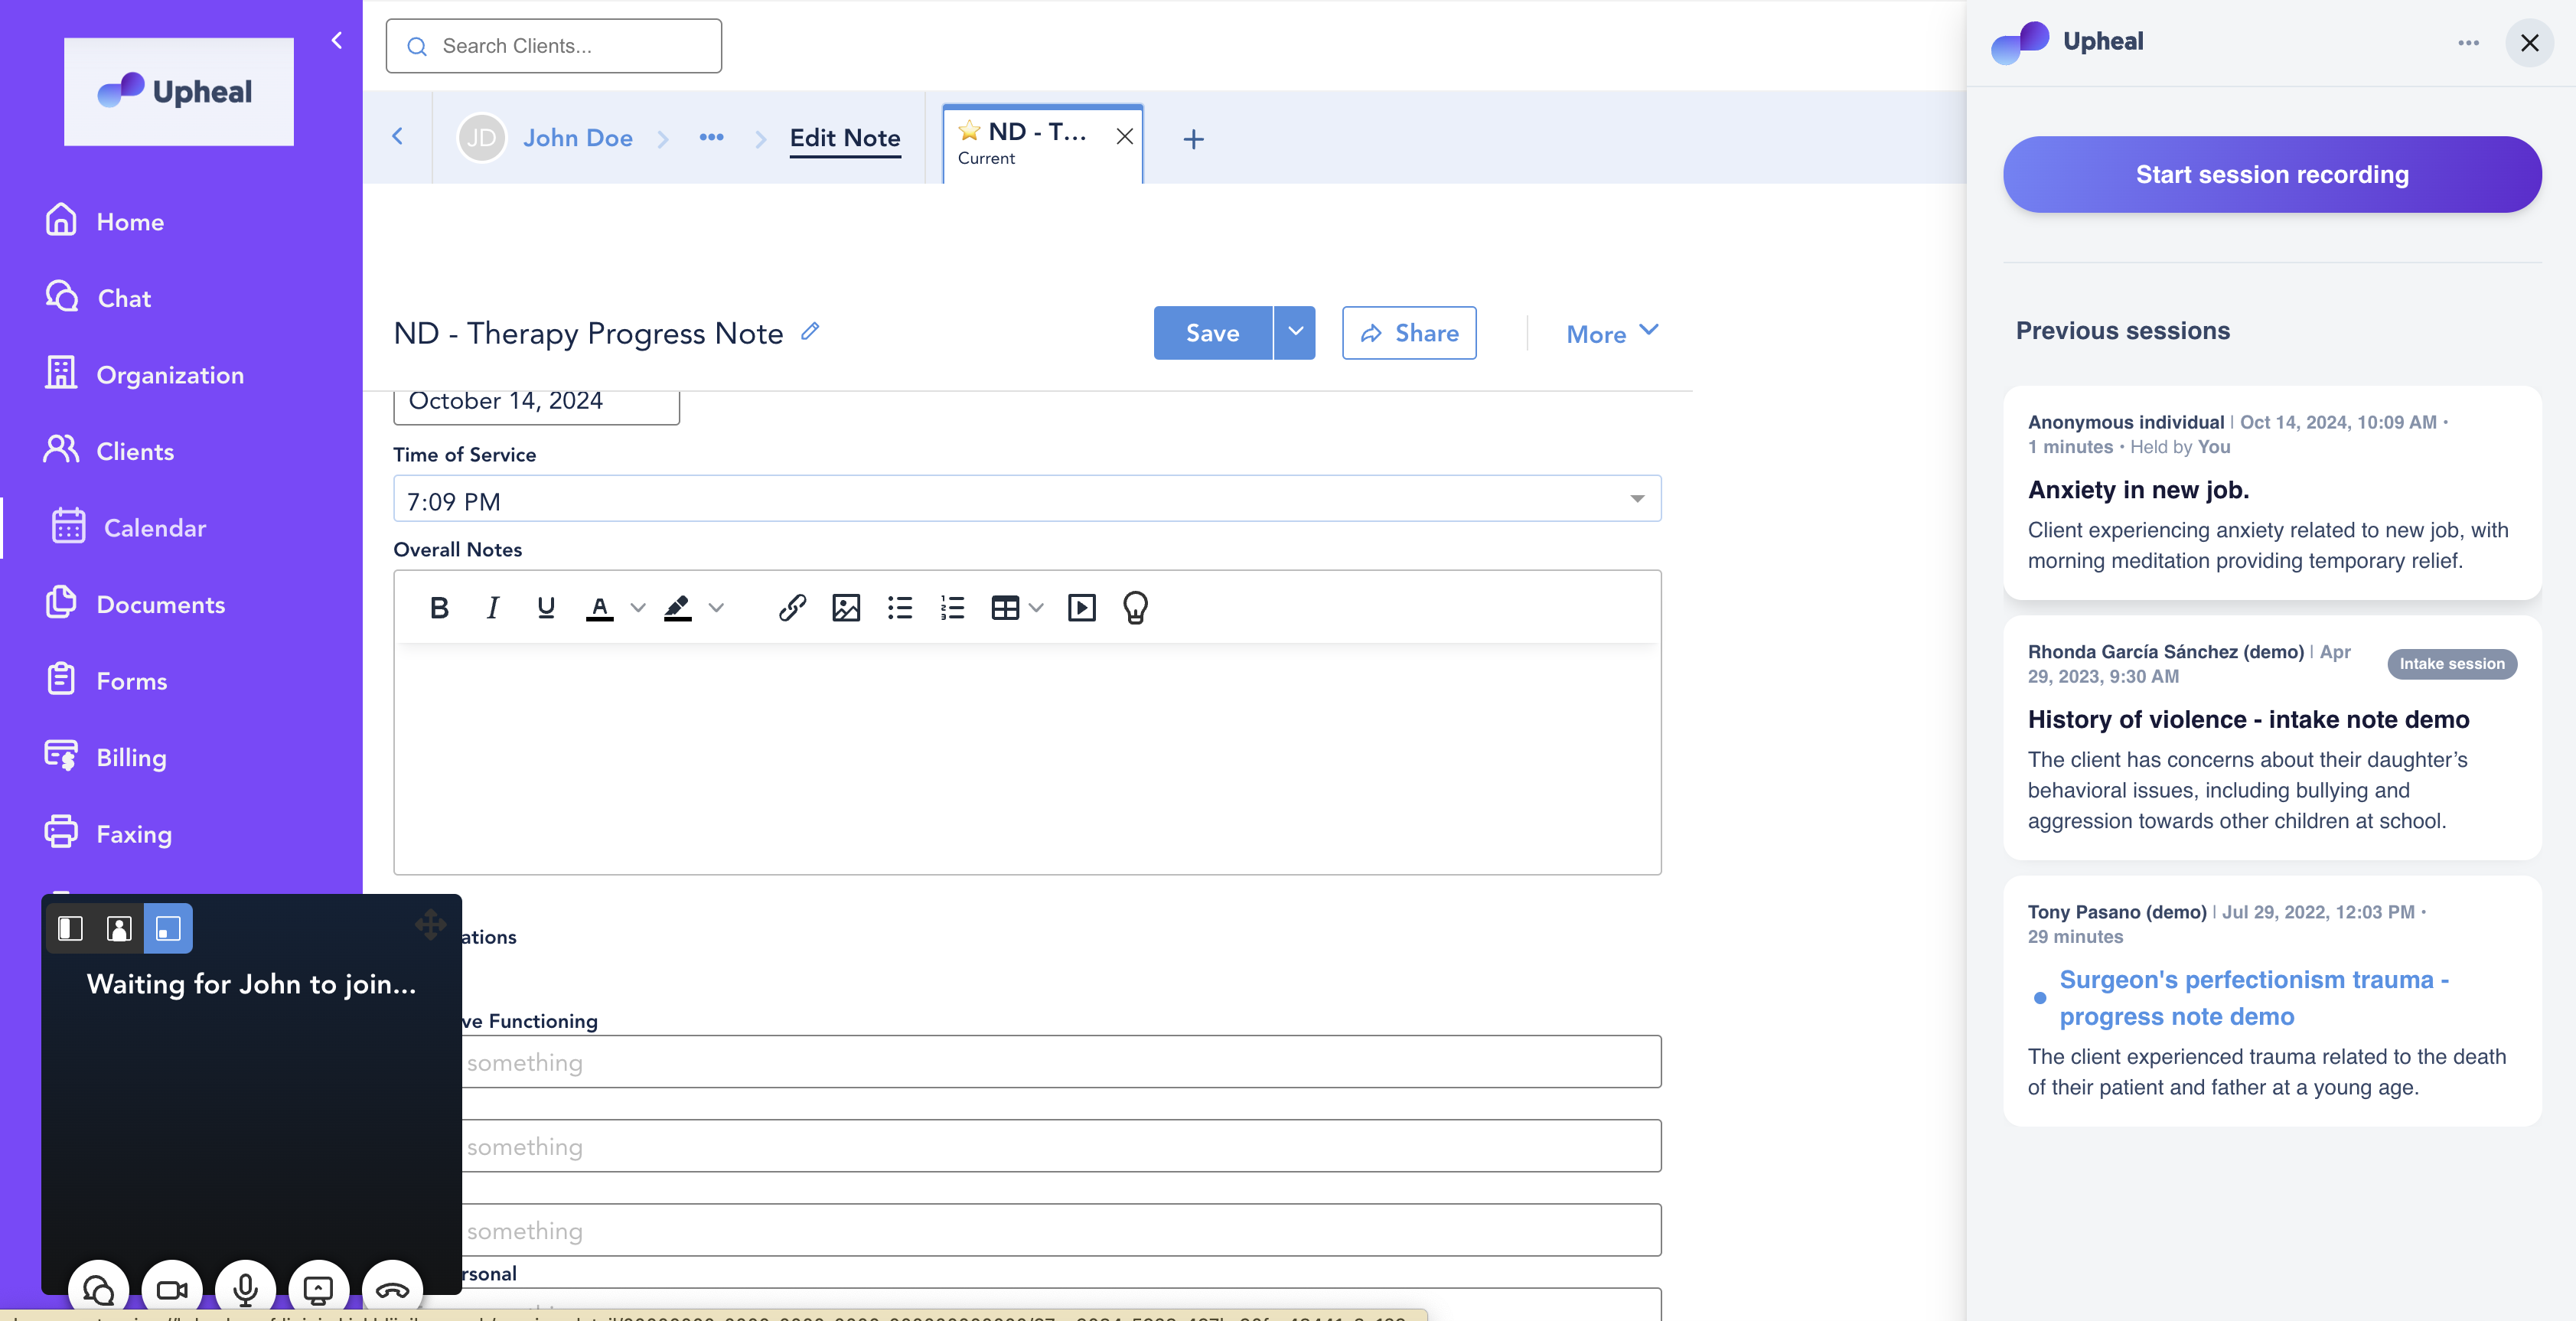Apply bulleted list formatting

tap(899, 607)
